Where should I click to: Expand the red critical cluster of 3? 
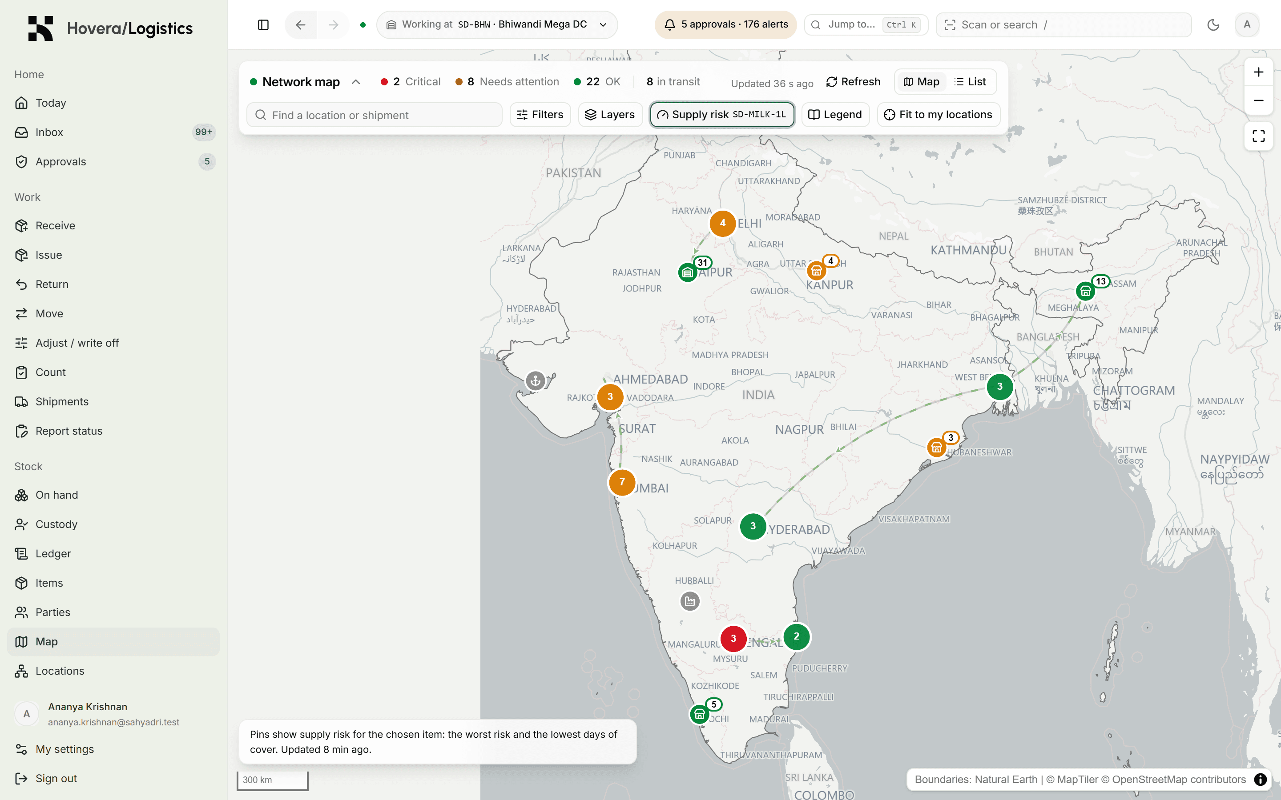click(x=733, y=638)
